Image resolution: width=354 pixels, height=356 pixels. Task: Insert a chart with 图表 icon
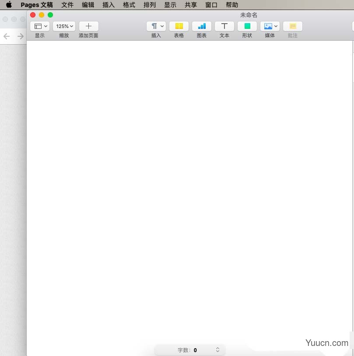pos(202,26)
